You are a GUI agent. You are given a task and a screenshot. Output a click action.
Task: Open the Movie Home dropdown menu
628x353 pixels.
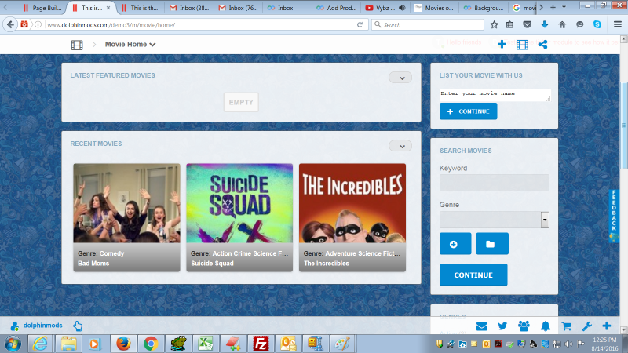pos(130,45)
